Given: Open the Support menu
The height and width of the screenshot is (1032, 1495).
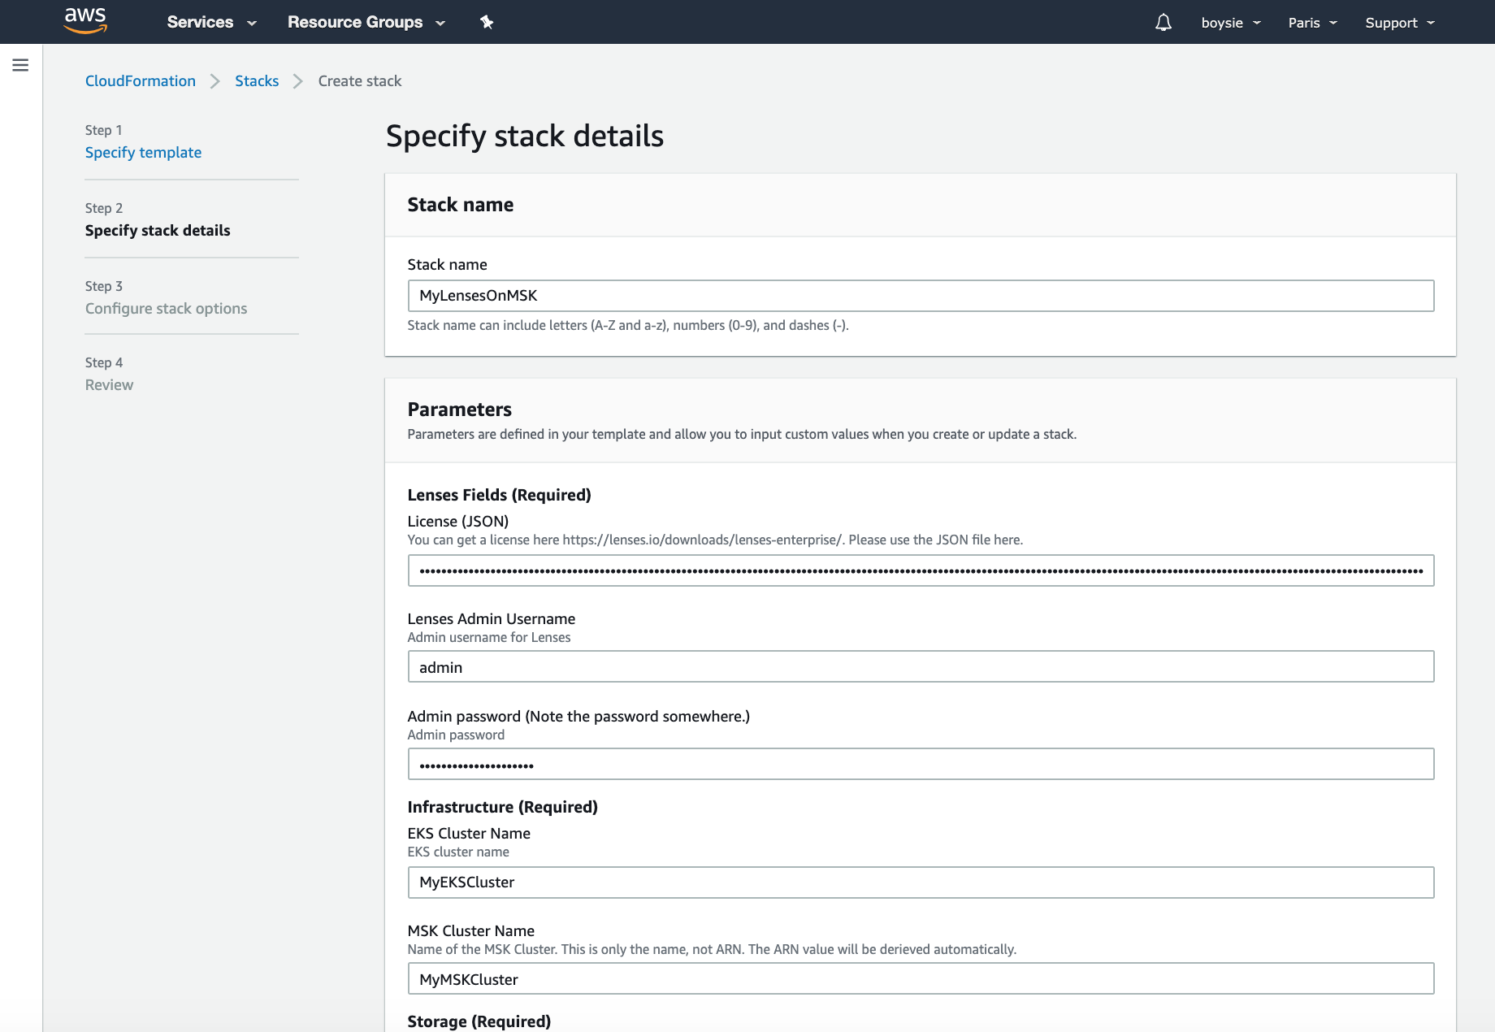Looking at the screenshot, I should (1400, 23).
